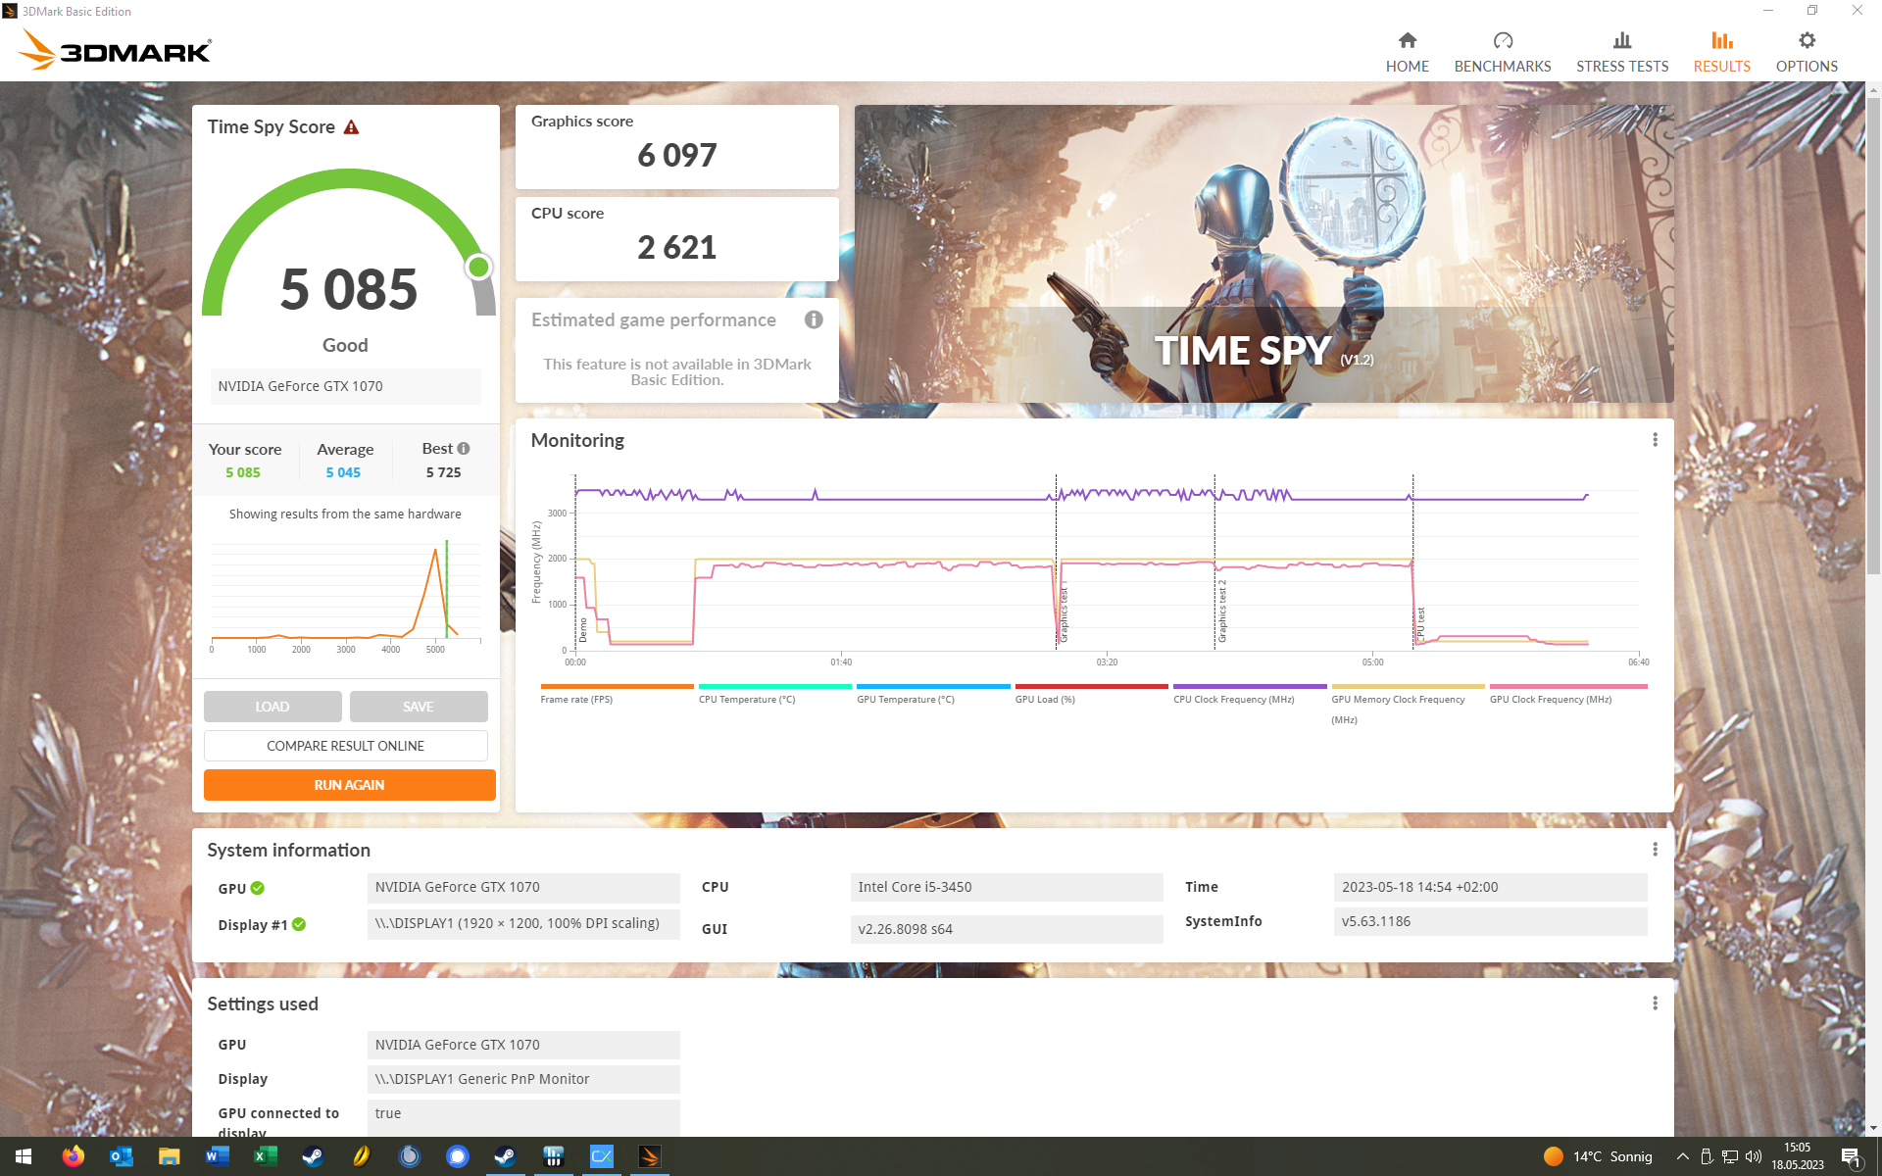Image resolution: width=1882 pixels, height=1176 pixels.
Task: Click the Best score info icon
Action: [x=464, y=448]
